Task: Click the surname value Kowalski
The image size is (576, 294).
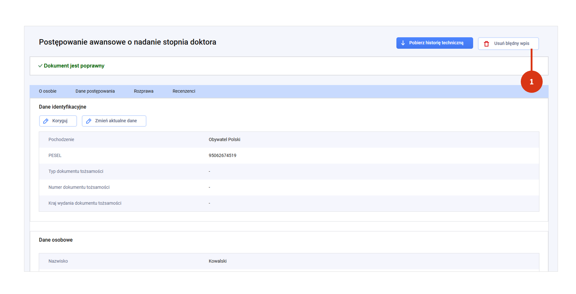Action: pos(218,261)
